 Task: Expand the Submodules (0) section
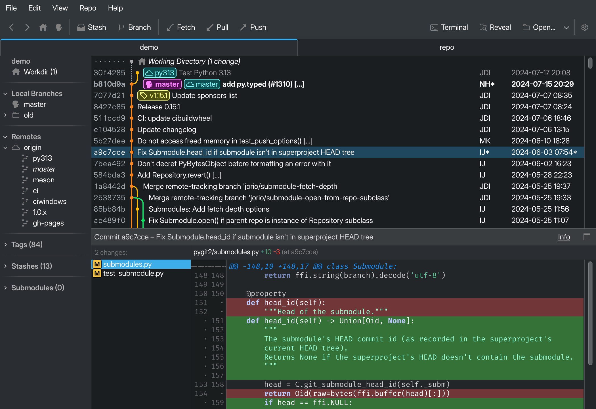click(5, 288)
